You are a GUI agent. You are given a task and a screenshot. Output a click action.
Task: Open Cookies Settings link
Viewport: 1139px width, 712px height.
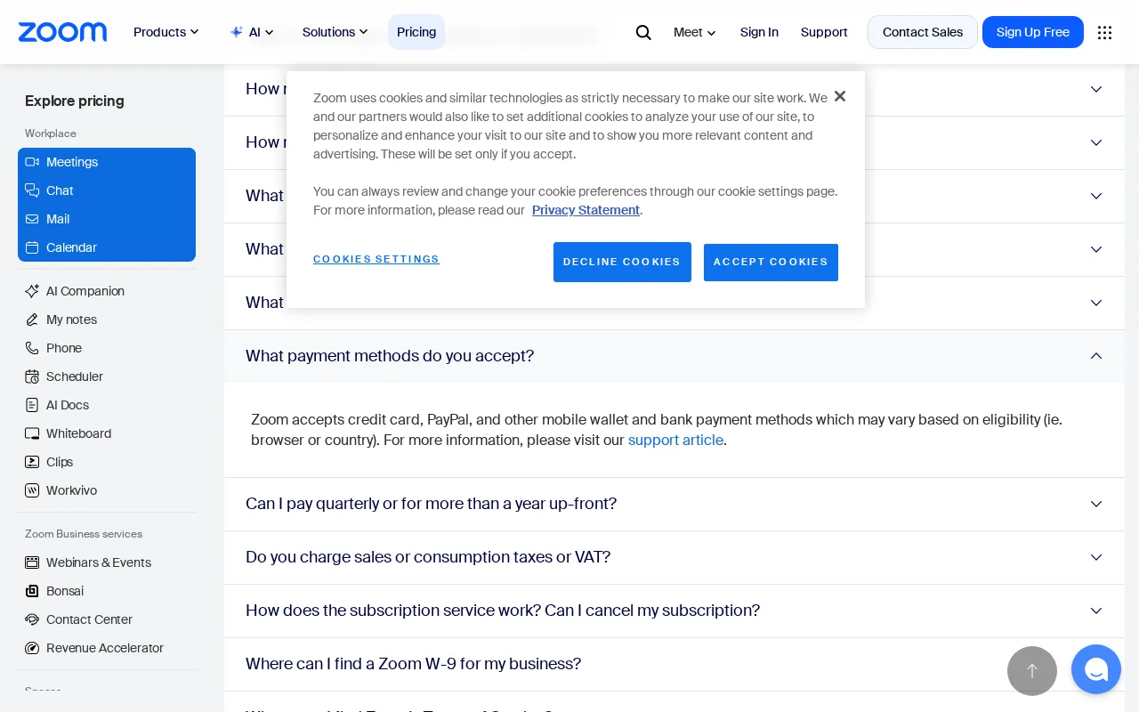(376, 259)
